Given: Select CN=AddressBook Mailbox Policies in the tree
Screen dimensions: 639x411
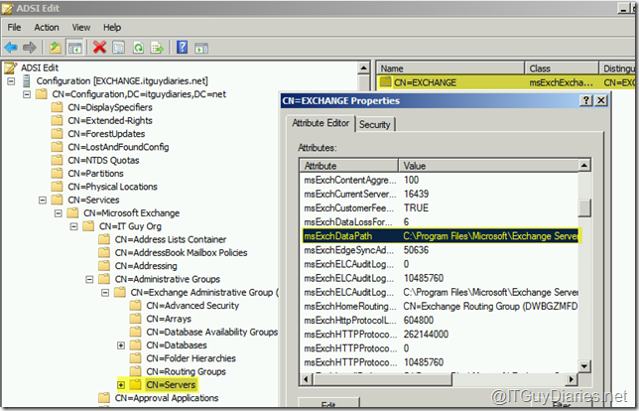Looking at the screenshot, I should click(181, 252).
